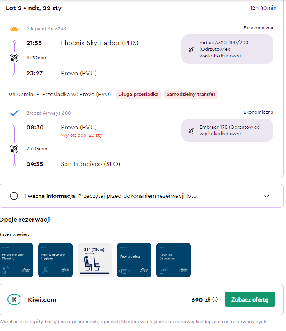
Task: Click the airplane icon beside 2h 05min
Action: (x=14, y=149)
